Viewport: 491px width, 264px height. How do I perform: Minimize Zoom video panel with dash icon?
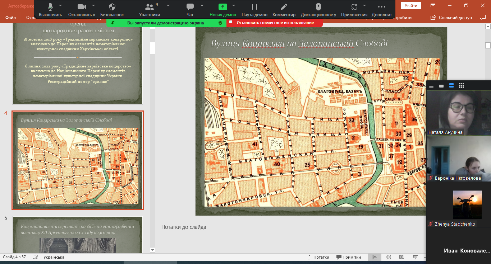[x=431, y=86]
